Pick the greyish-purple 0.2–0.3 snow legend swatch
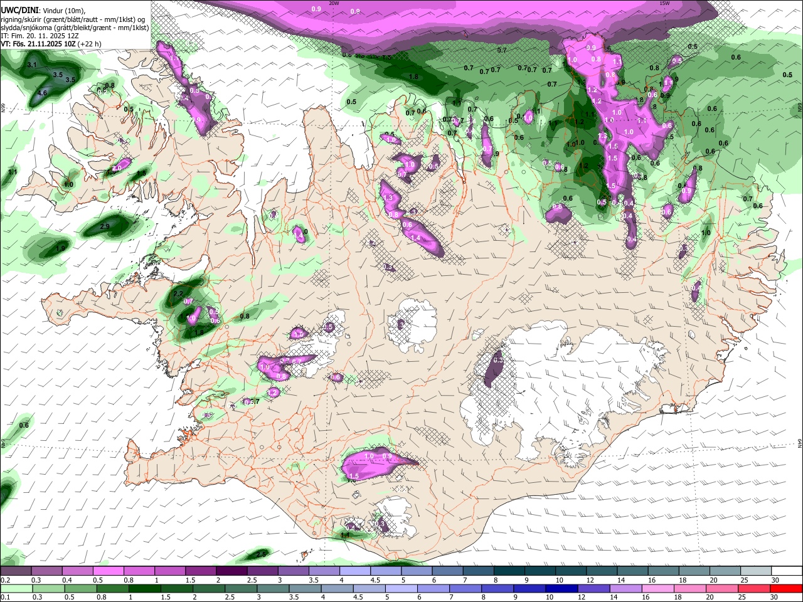The height and width of the screenshot is (602, 803). (16, 571)
